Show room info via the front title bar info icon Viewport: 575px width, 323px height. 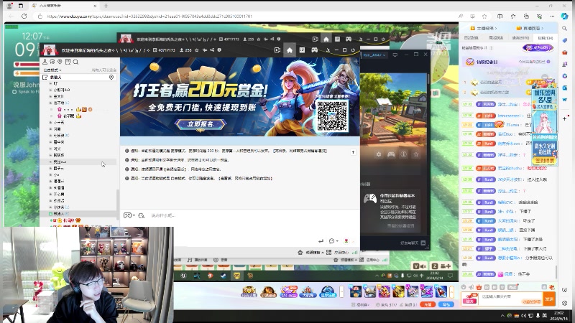[219, 50]
